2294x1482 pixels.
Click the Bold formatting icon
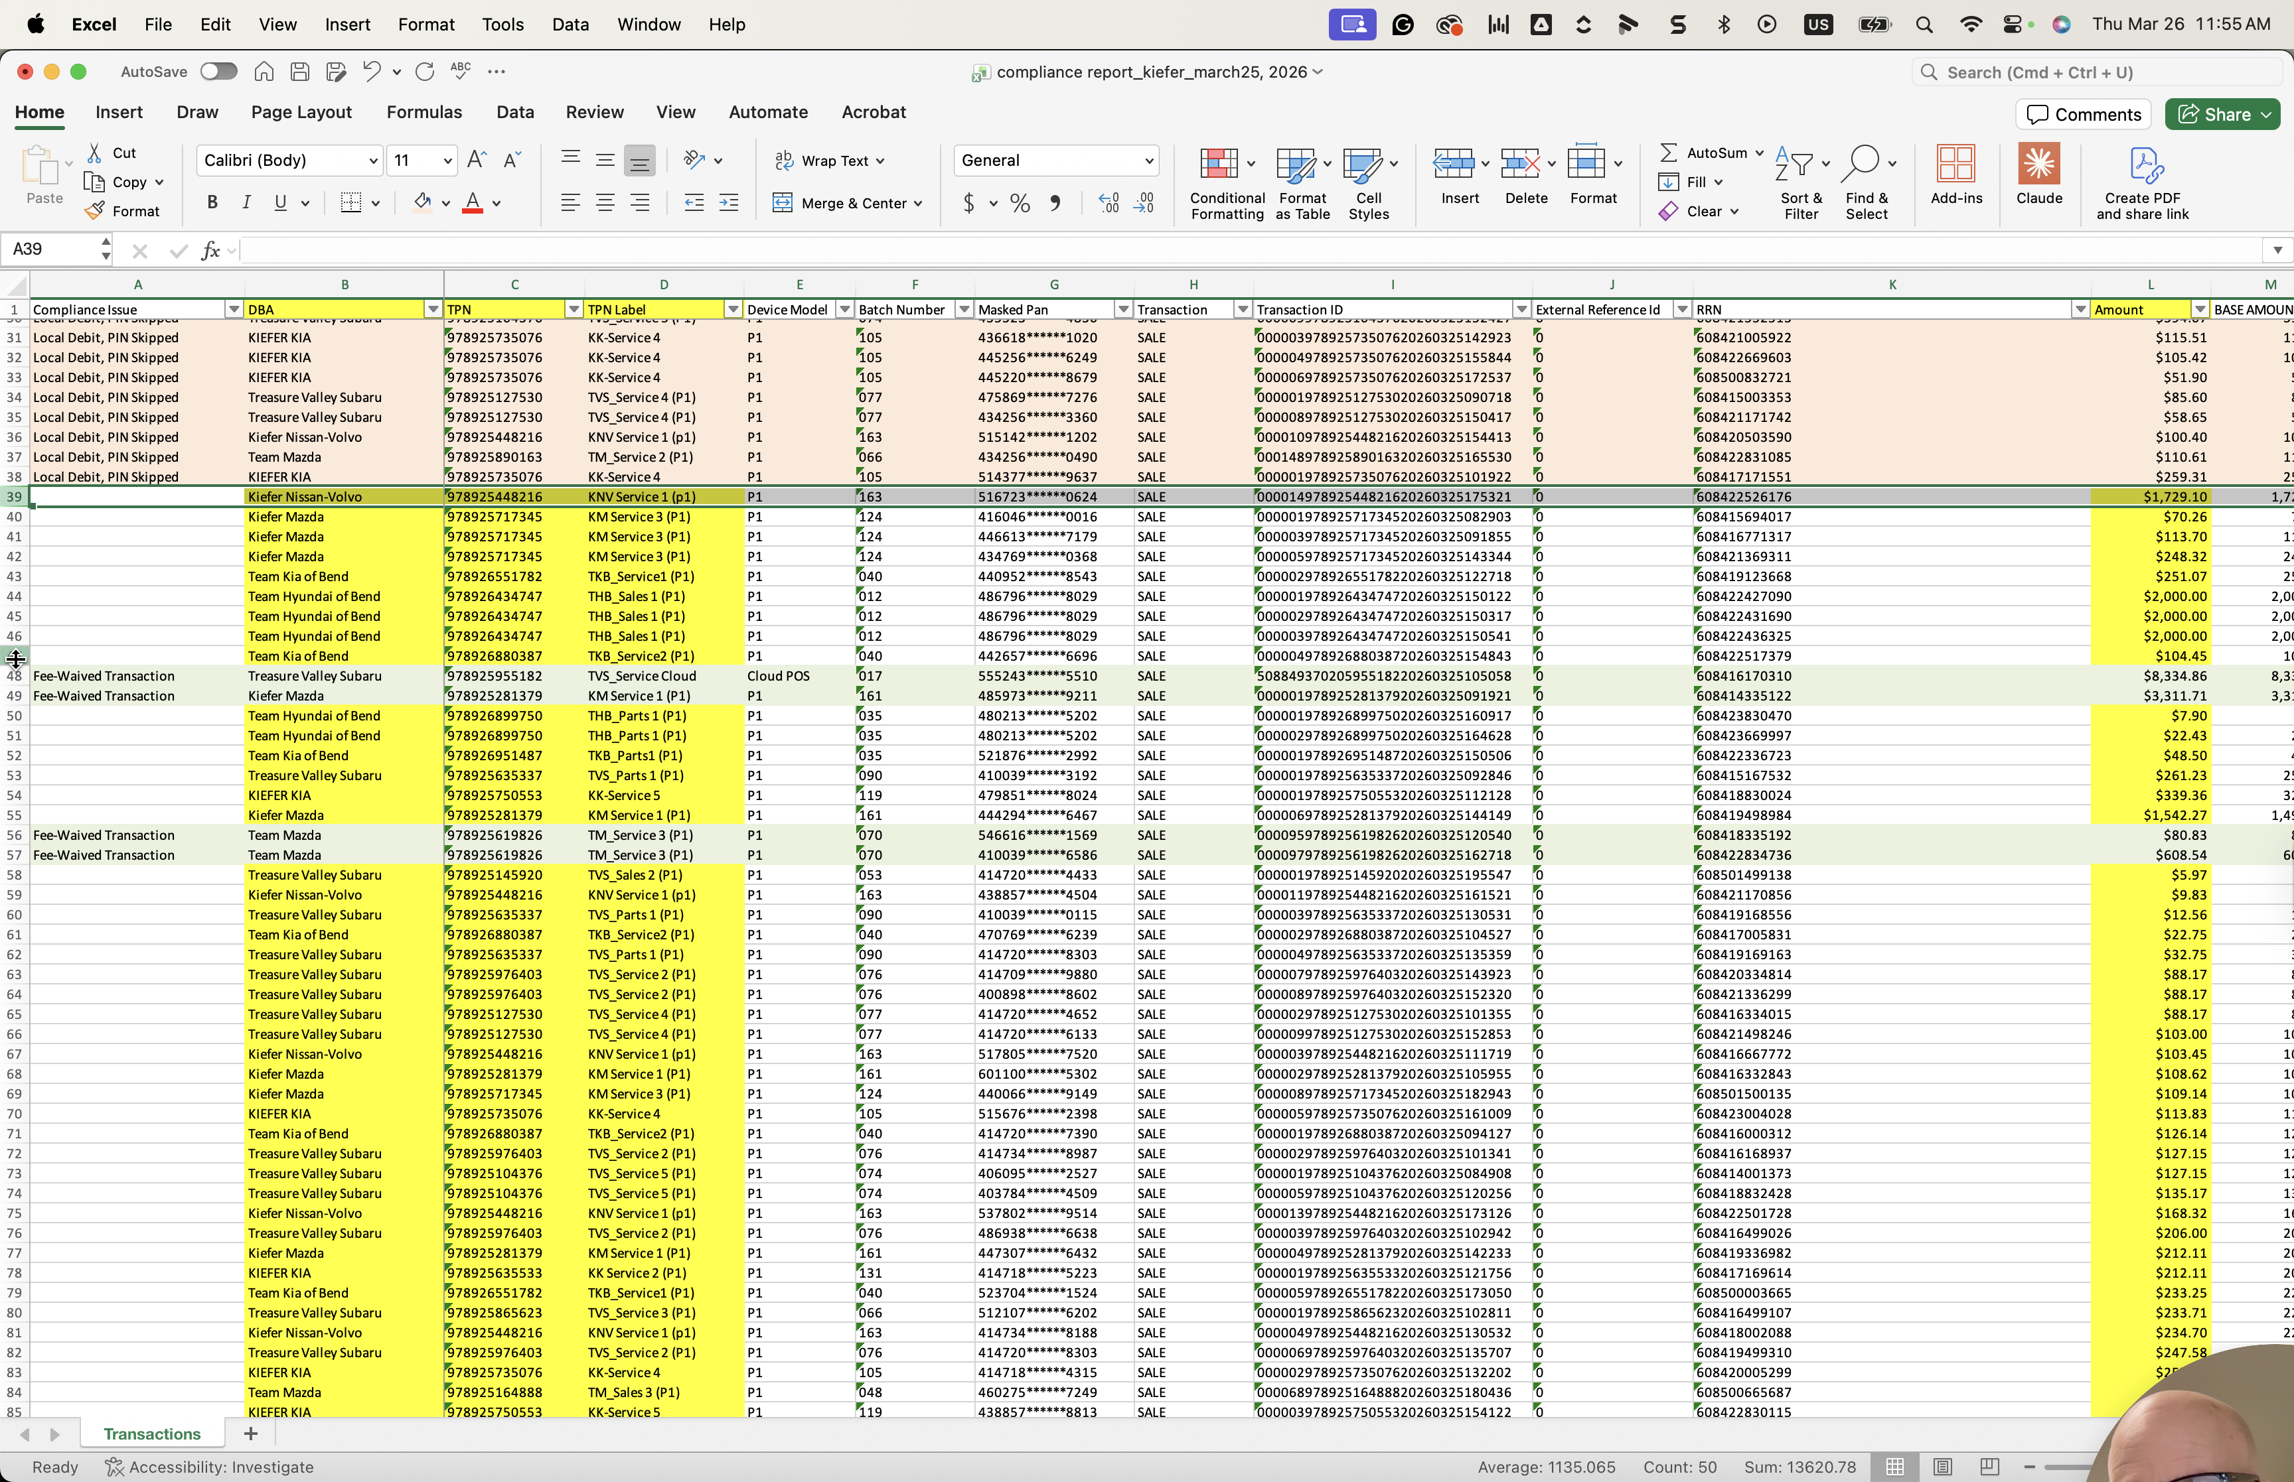(213, 203)
